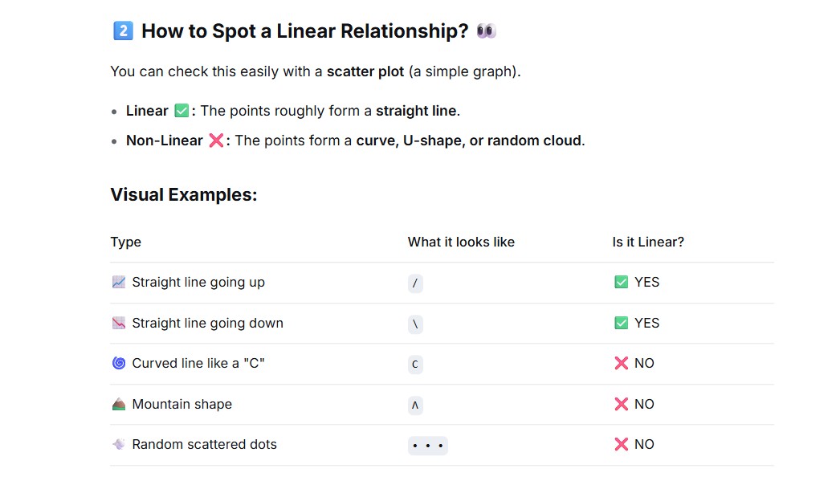Image resolution: width=832 pixels, height=489 pixels.
Task: Click the blue number 2 emoji icon
Action: 123,31
